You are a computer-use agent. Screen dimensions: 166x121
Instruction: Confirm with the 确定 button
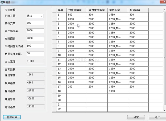point(136,117)
